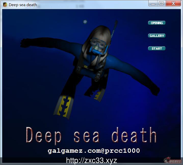Start the game with the START button
183x165 pixels.
click(x=157, y=48)
